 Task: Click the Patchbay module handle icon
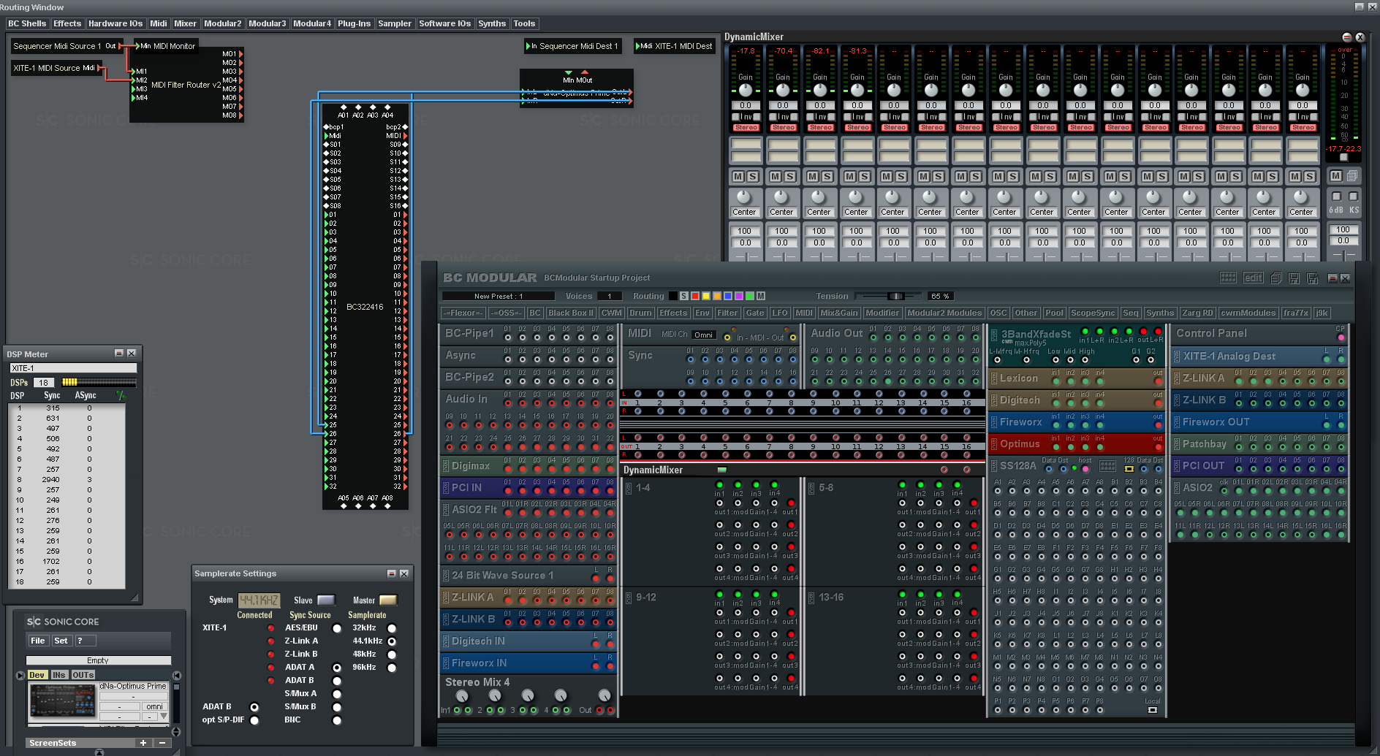(x=1177, y=443)
